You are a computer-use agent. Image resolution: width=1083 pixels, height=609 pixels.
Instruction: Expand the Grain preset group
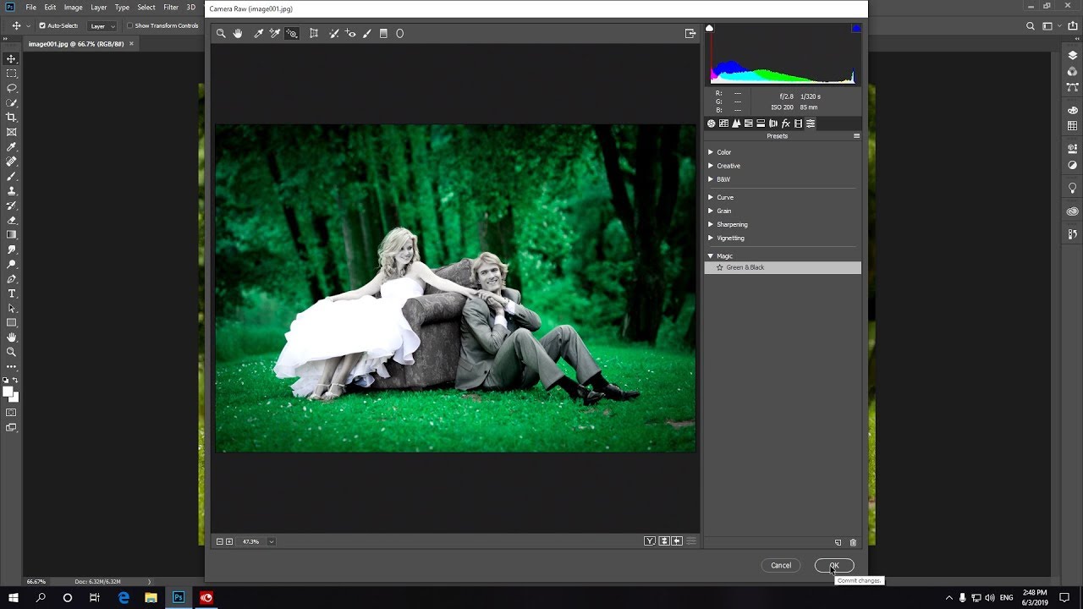[x=711, y=211]
